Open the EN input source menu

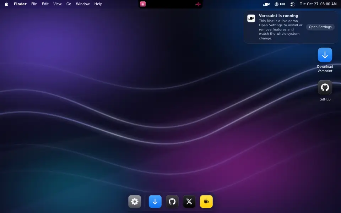280,4
